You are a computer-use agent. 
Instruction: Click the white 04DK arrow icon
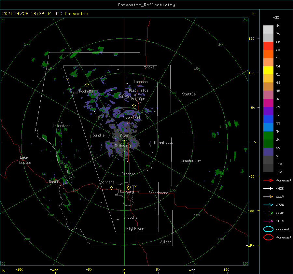tap(268, 189)
